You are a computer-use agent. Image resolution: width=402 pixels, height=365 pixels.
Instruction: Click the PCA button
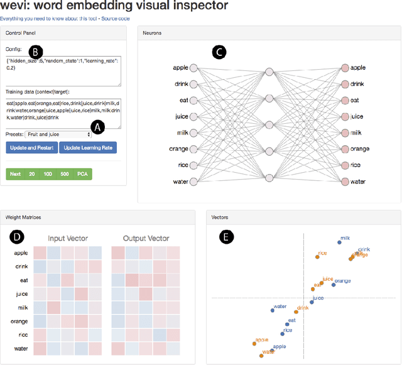point(83,173)
